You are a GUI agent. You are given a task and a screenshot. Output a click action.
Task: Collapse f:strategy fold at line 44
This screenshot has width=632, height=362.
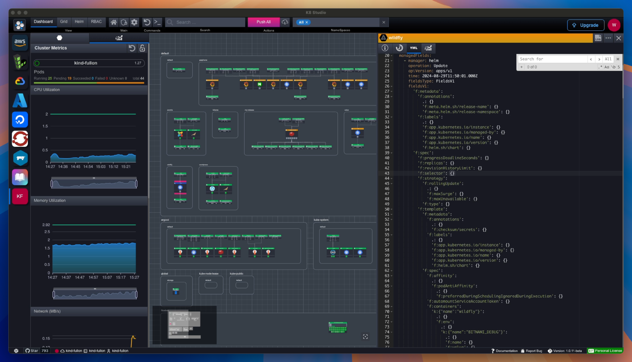[x=392, y=178]
